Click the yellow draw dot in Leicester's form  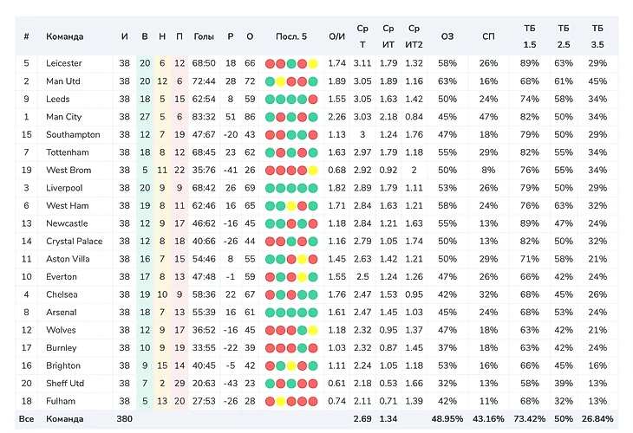(313, 63)
